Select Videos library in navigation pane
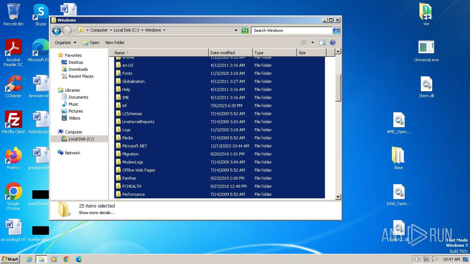The image size is (470, 264). (74, 118)
